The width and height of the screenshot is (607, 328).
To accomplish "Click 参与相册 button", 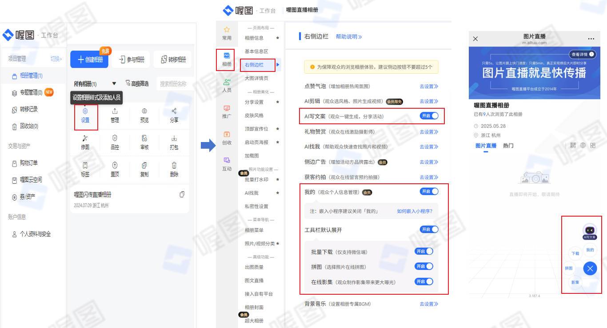I will pyautogui.click(x=132, y=59).
